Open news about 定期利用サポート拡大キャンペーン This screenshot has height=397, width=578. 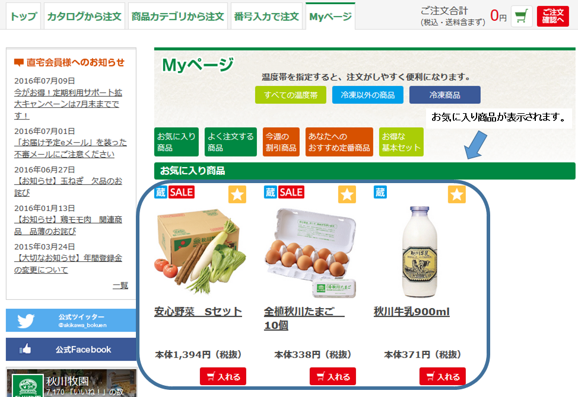68,104
